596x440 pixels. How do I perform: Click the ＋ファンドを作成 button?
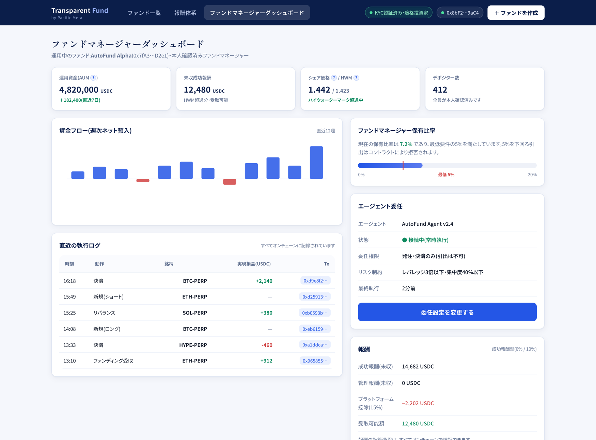pyautogui.click(x=516, y=13)
